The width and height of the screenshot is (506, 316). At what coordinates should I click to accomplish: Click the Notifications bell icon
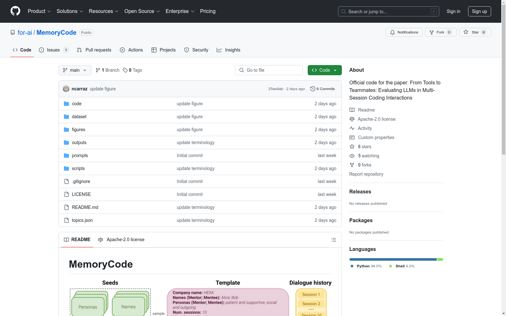point(392,32)
